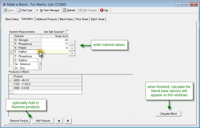Select the Nitrogen value 34 cell
Image resolution: width=200 pixels, height=128 pixels.
55,40
